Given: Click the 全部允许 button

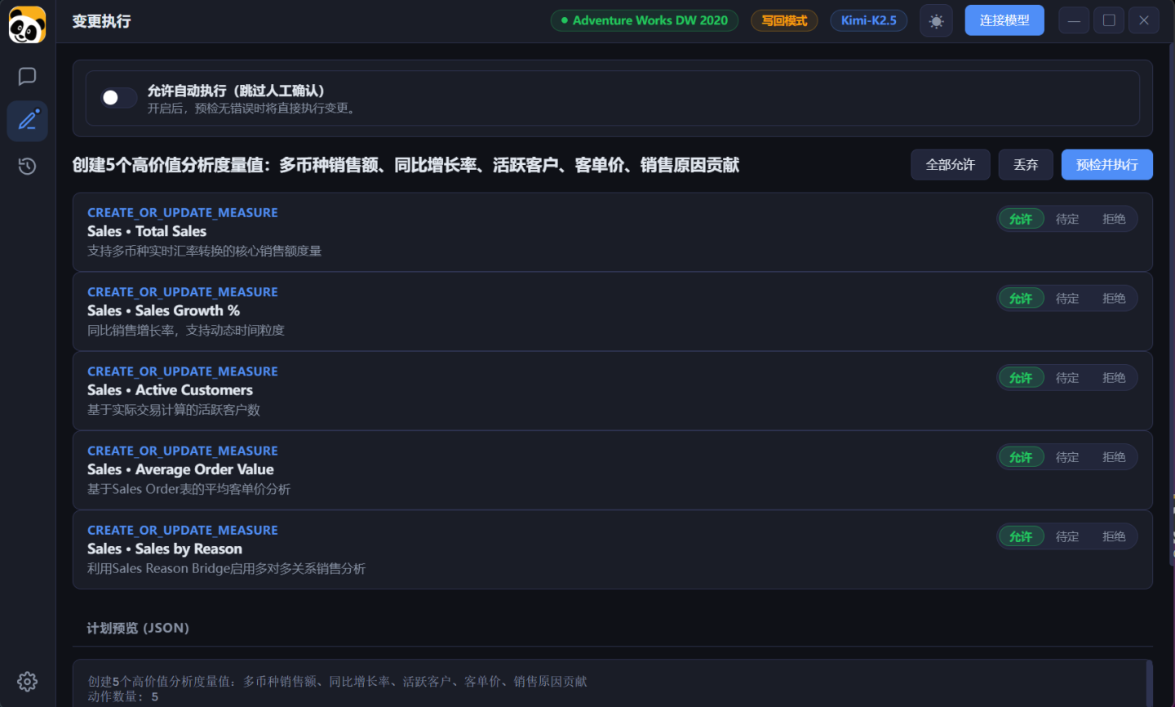Looking at the screenshot, I should click(950, 165).
